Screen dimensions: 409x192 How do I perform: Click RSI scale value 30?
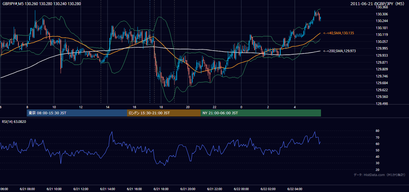tap(378, 163)
